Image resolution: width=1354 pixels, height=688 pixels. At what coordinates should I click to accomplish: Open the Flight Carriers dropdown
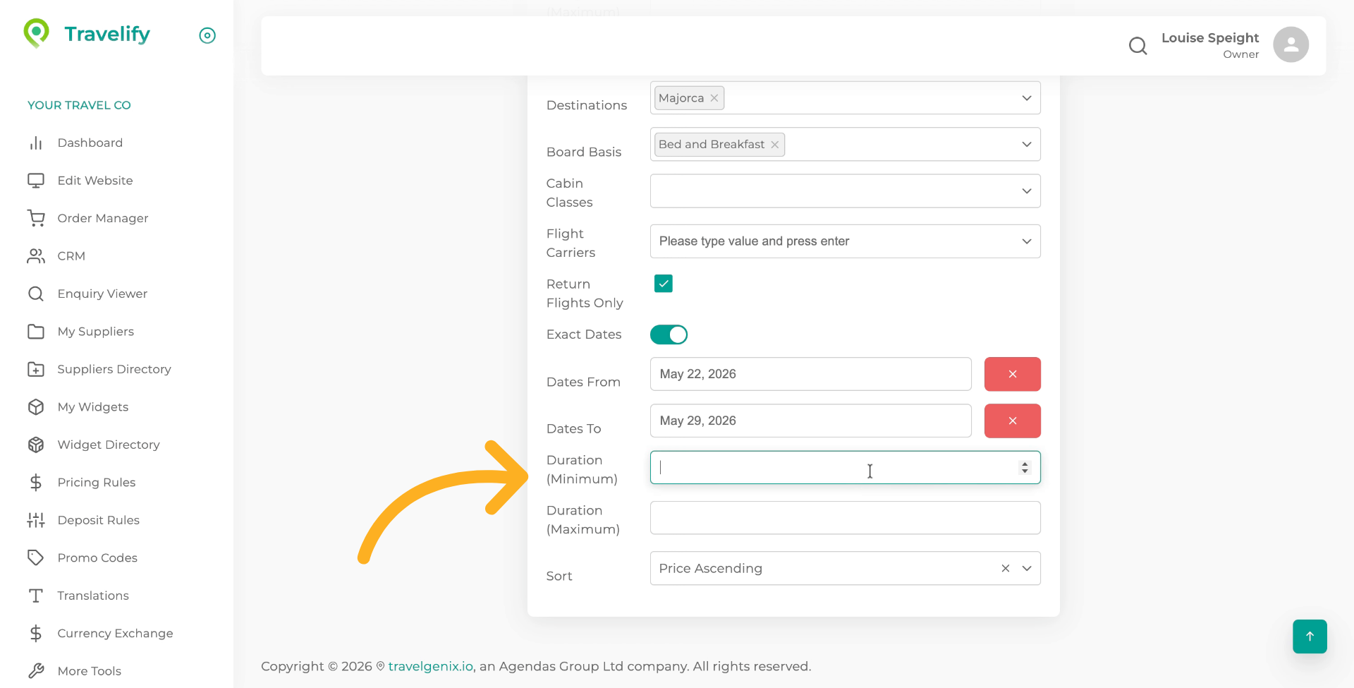(x=1026, y=241)
